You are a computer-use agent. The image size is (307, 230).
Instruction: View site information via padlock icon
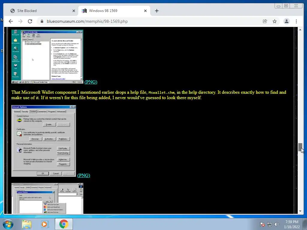coord(42,21)
